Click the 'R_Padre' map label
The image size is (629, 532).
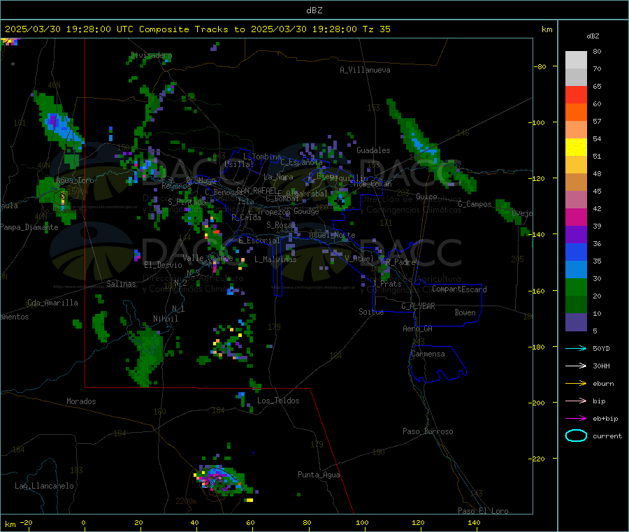pyautogui.click(x=400, y=262)
